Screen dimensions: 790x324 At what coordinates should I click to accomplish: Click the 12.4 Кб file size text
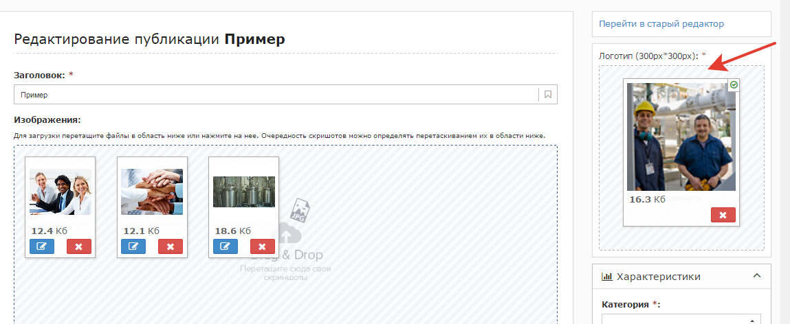(x=50, y=231)
